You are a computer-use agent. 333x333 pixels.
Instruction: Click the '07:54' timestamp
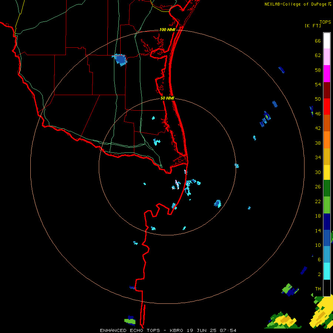coord(228,330)
